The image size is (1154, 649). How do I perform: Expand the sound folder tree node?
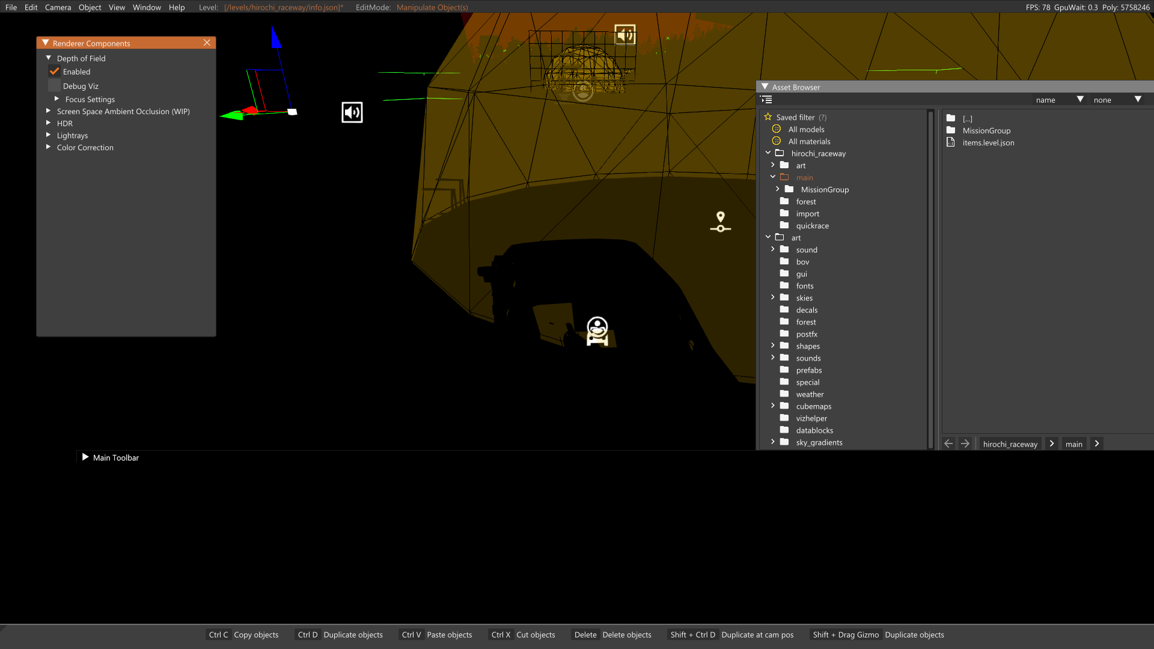(773, 249)
